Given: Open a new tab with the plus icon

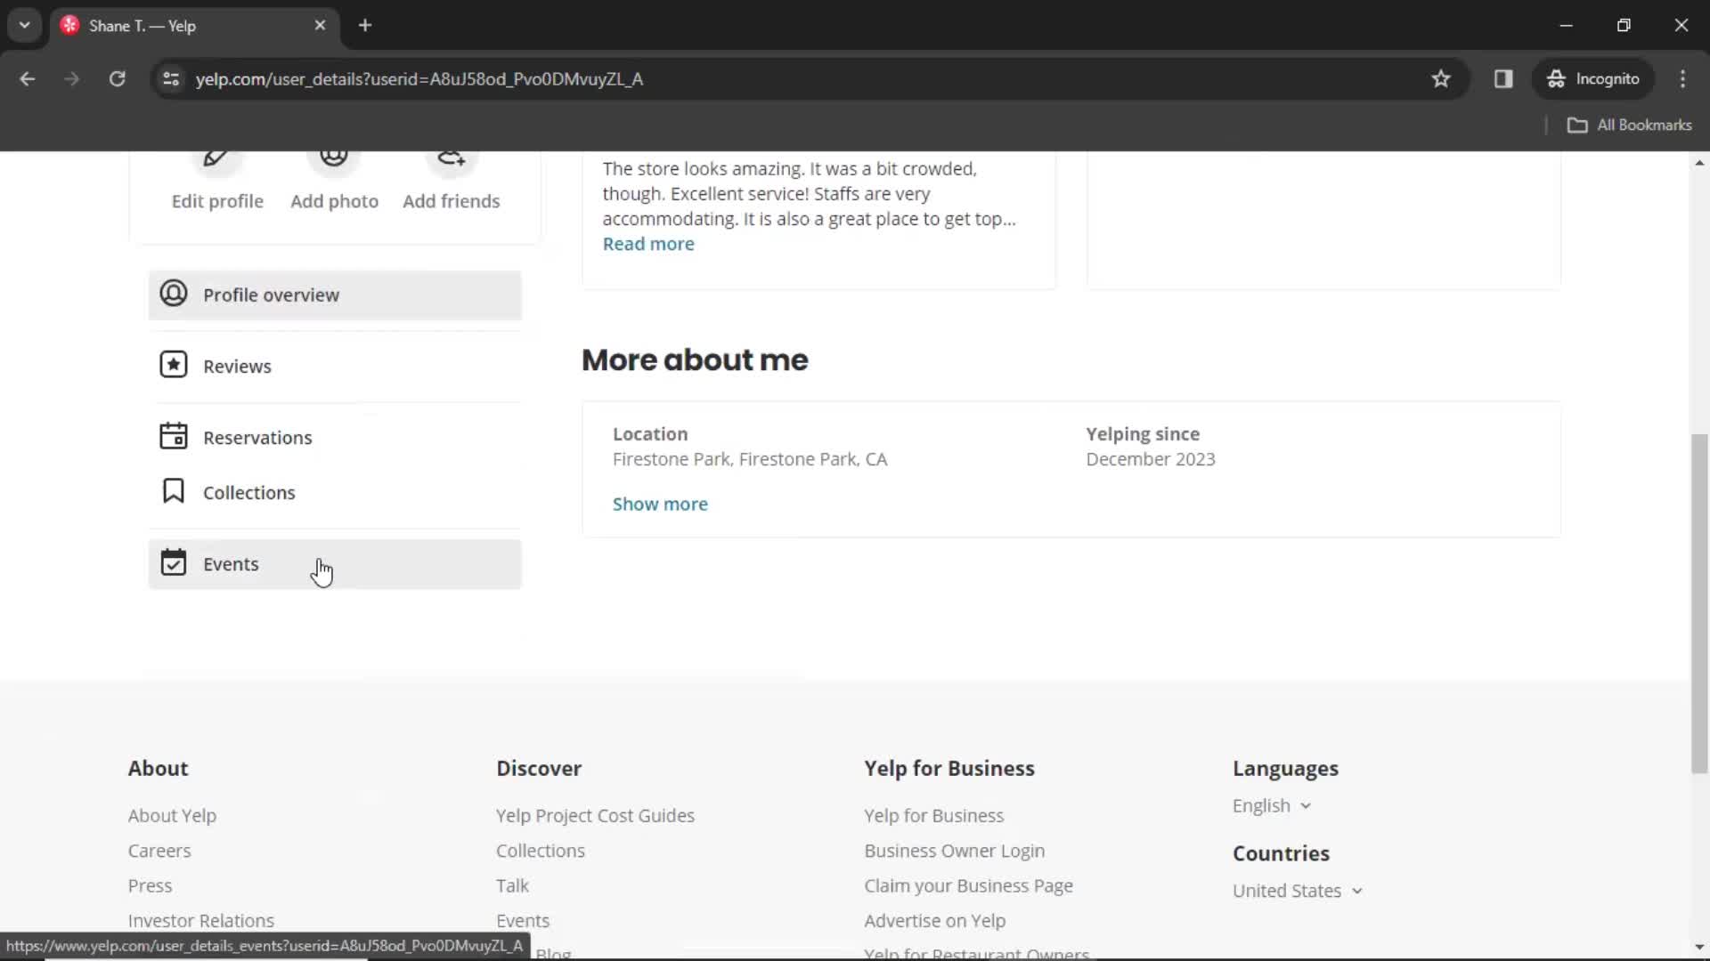Looking at the screenshot, I should click(365, 26).
